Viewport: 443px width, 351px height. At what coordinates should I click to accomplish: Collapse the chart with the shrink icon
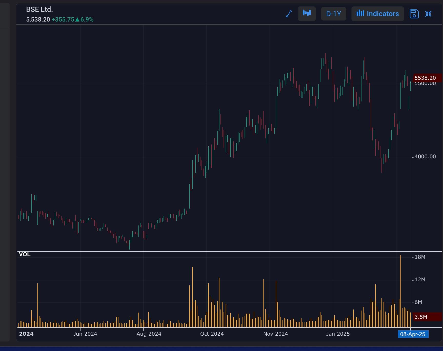tap(428, 14)
